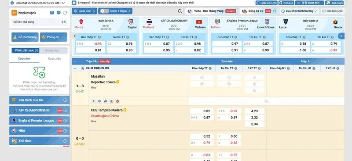Toggle the eye watch icon under Mazatlan match
The width and height of the screenshot is (352, 161).
point(99,101)
